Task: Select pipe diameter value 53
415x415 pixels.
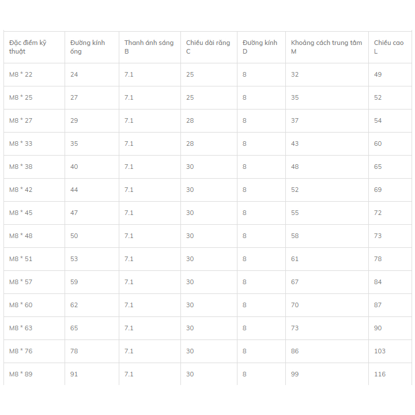Action: [74, 259]
